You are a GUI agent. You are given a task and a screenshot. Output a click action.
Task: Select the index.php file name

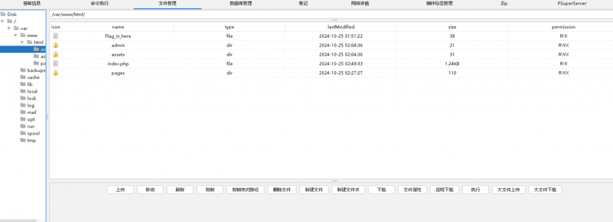pos(118,63)
